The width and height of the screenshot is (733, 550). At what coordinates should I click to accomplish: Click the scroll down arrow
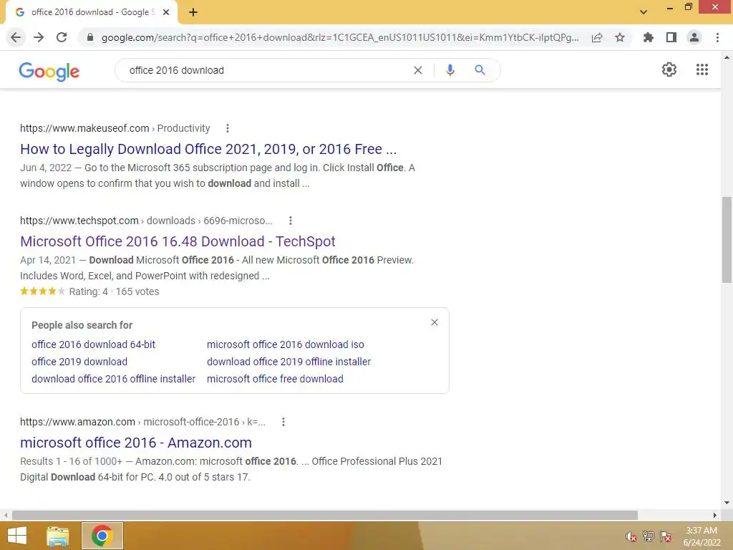[727, 503]
